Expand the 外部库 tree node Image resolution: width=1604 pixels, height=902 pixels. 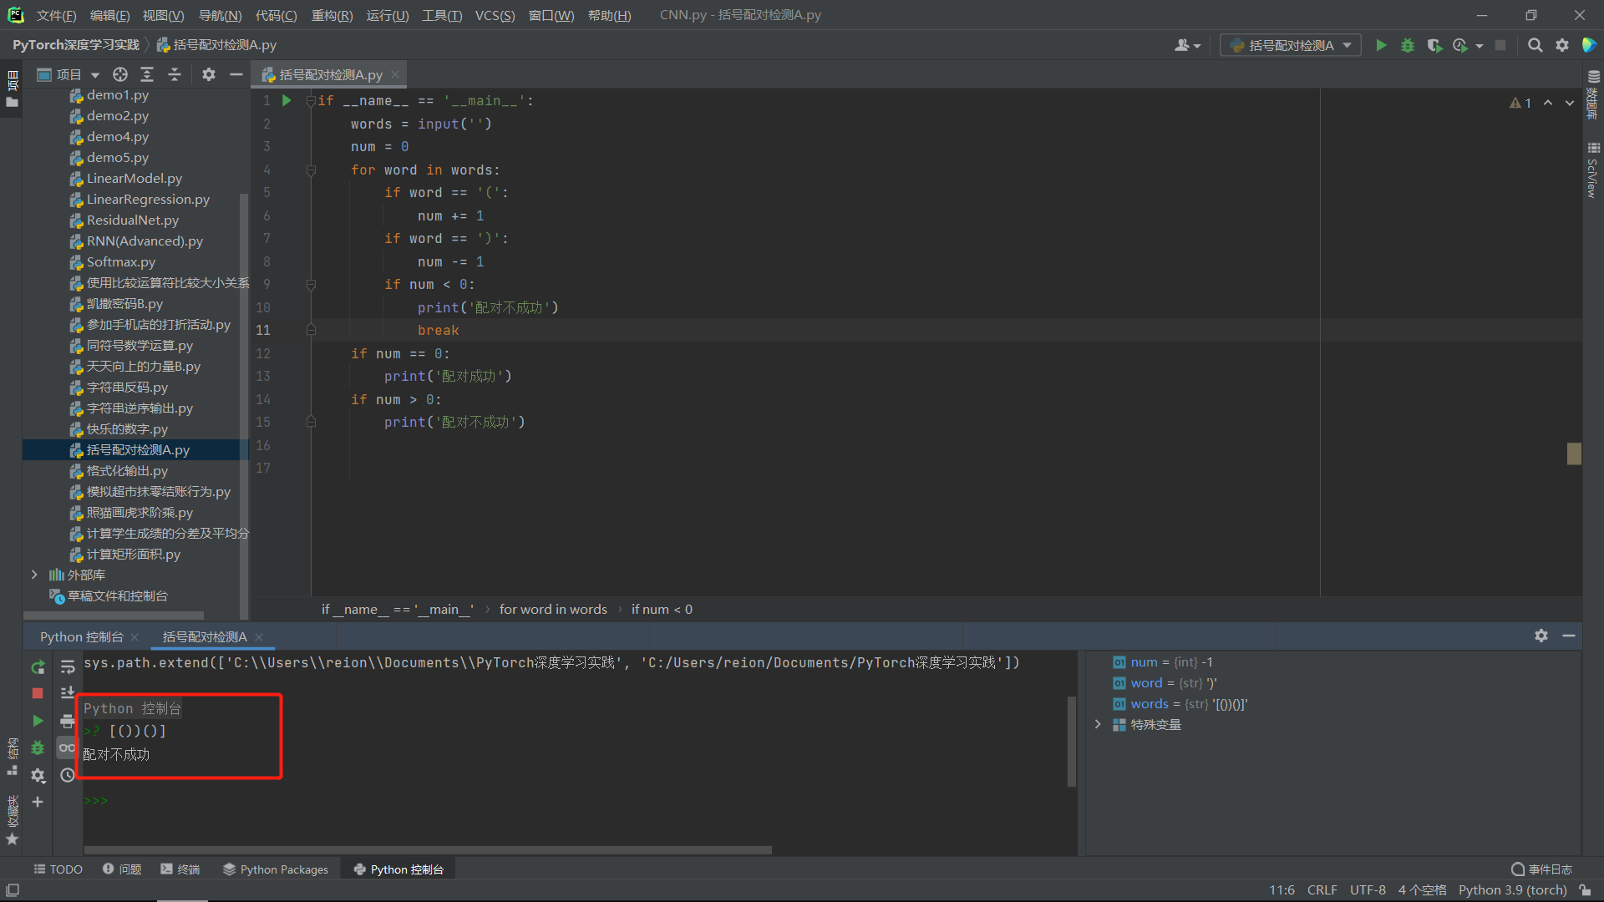point(34,575)
